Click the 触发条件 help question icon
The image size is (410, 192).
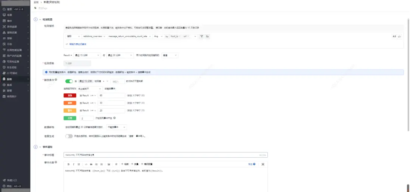pos(56,80)
